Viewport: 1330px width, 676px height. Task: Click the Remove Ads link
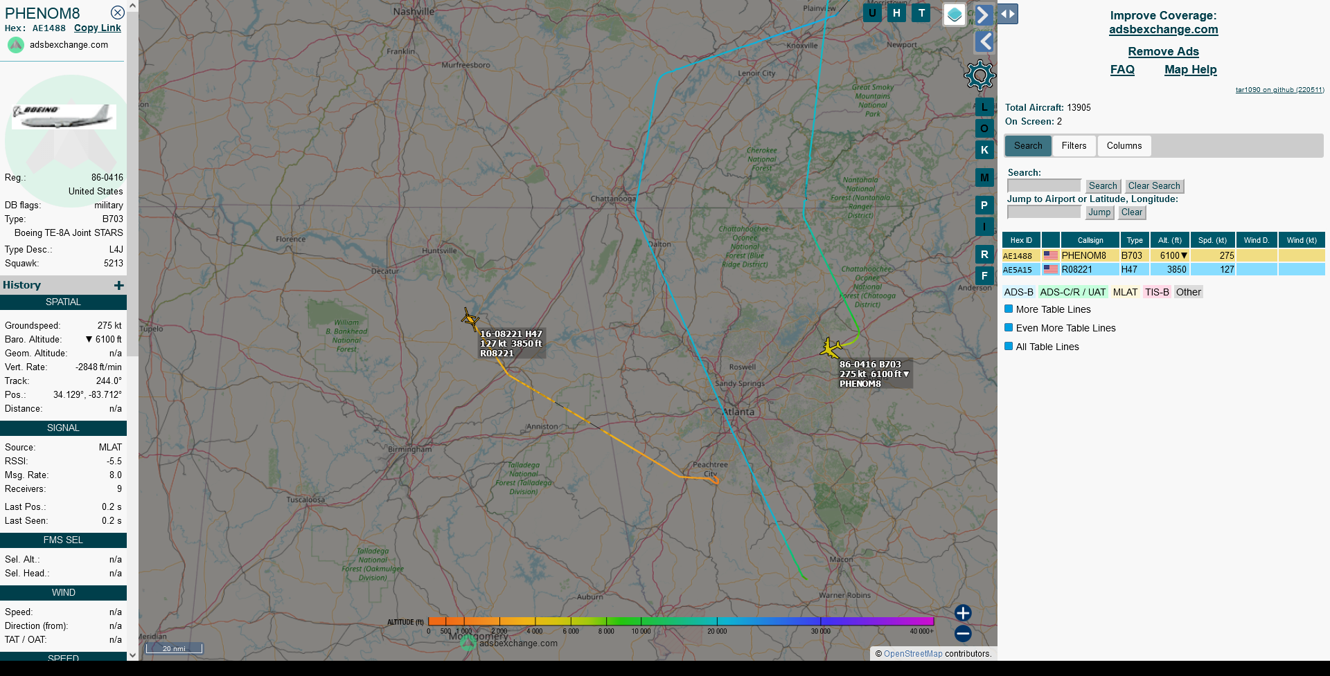pyautogui.click(x=1163, y=51)
